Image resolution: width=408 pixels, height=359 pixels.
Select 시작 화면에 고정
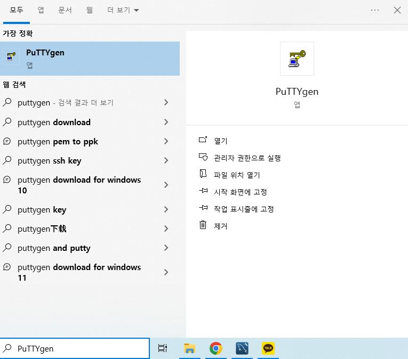(241, 192)
